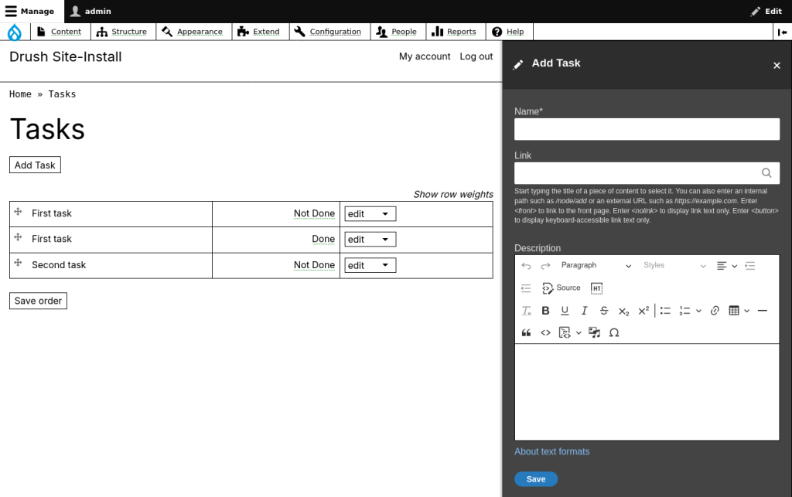This screenshot has width=792, height=497.
Task: Toggle bold formatting in the editor
Action: click(x=545, y=311)
